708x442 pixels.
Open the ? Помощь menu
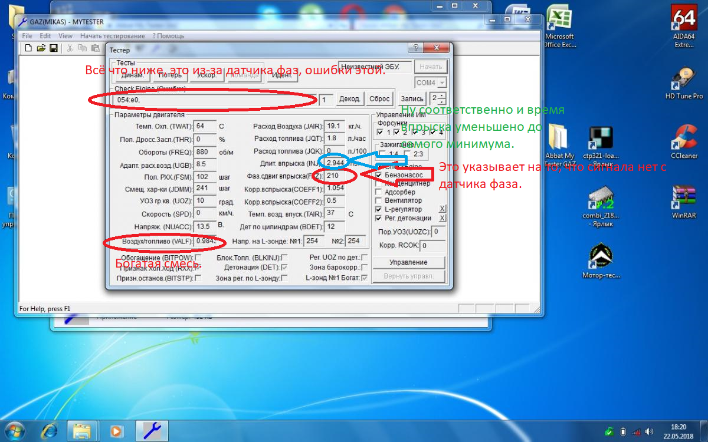168,36
